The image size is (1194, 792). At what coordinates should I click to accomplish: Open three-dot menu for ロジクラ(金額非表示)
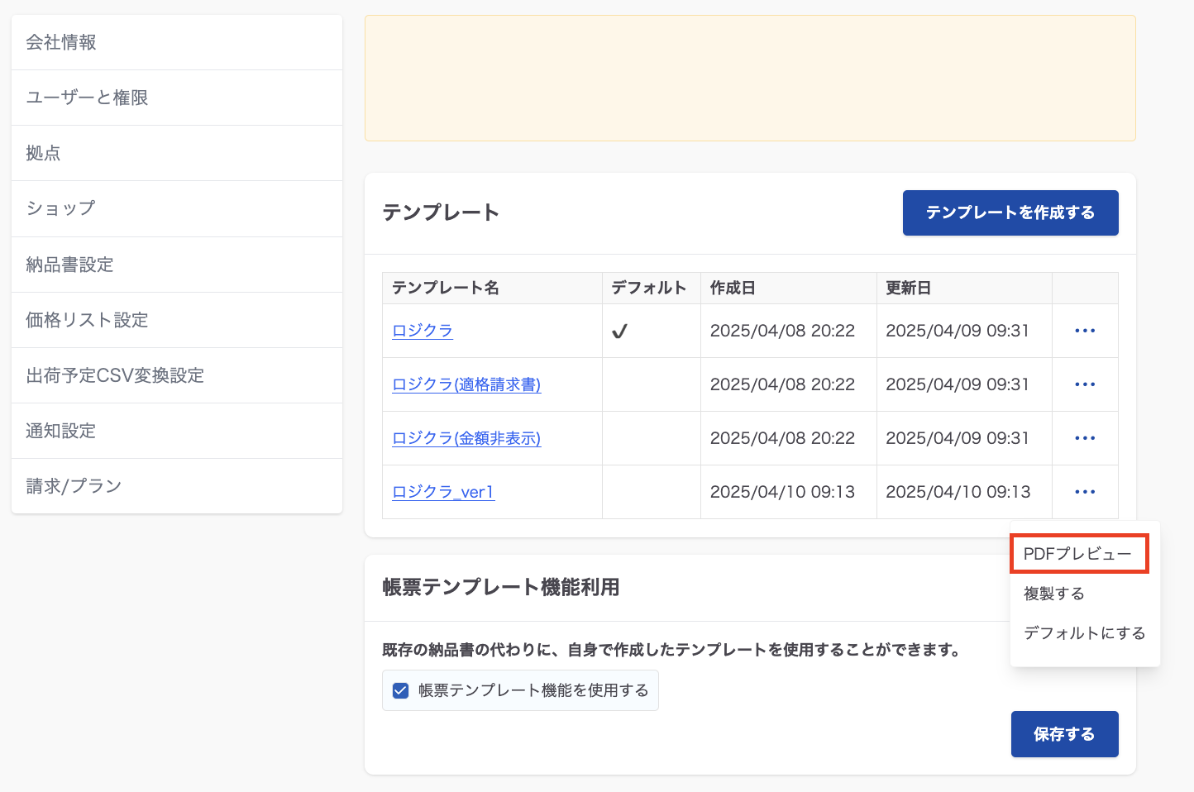point(1085,438)
